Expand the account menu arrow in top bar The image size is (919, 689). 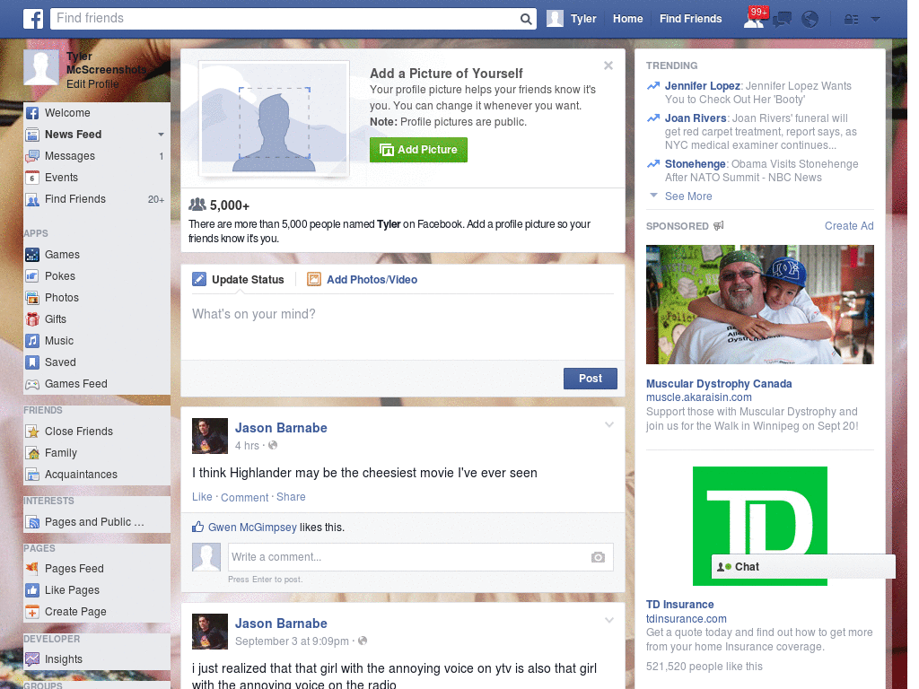coord(875,20)
